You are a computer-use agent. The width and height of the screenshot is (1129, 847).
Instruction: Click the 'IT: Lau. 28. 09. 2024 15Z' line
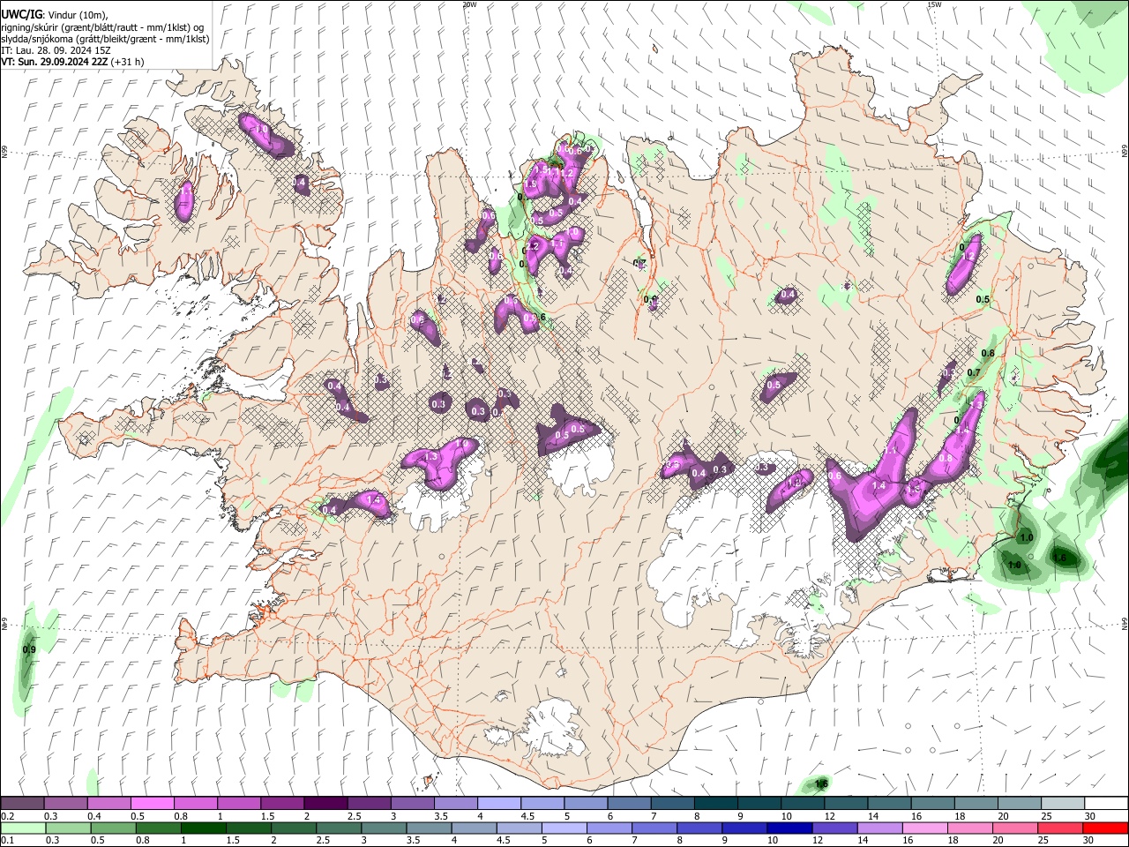[x=56, y=50]
